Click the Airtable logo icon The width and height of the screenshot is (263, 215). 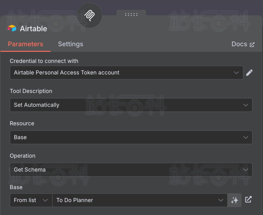(x=12, y=28)
